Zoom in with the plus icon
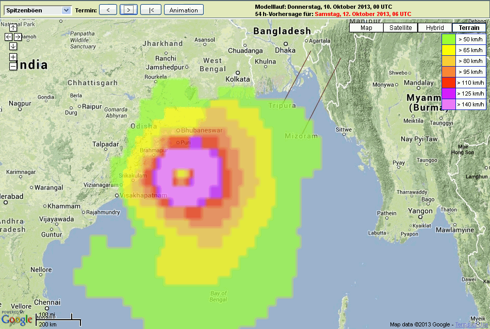490x329 pixels. pos(13,57)
